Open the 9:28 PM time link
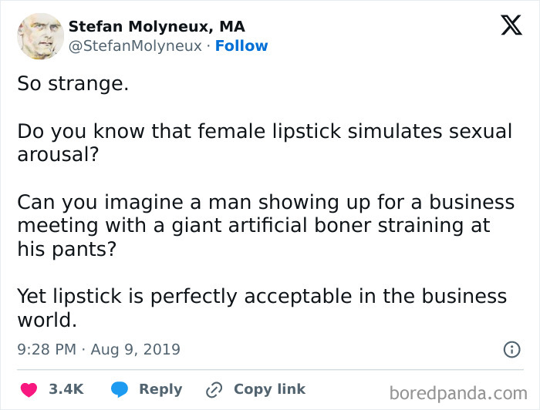 (46, 350)
